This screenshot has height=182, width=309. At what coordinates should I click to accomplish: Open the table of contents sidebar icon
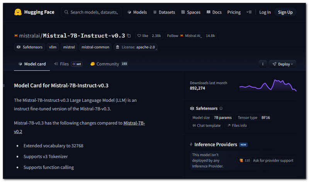[x=4, y=86]
